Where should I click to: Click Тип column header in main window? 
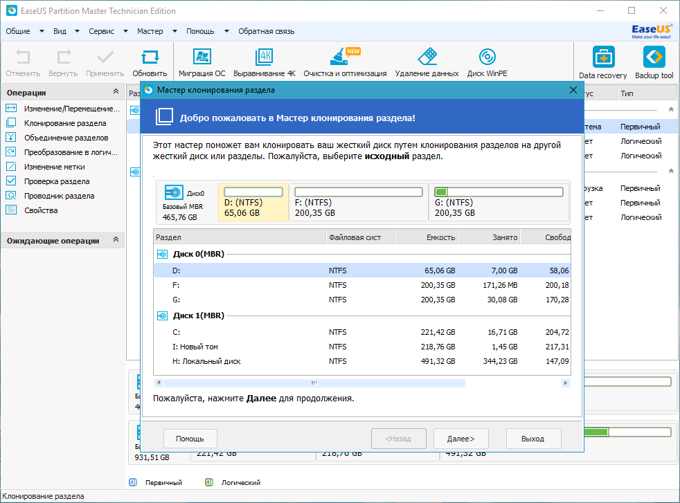[x=647, y=93]
